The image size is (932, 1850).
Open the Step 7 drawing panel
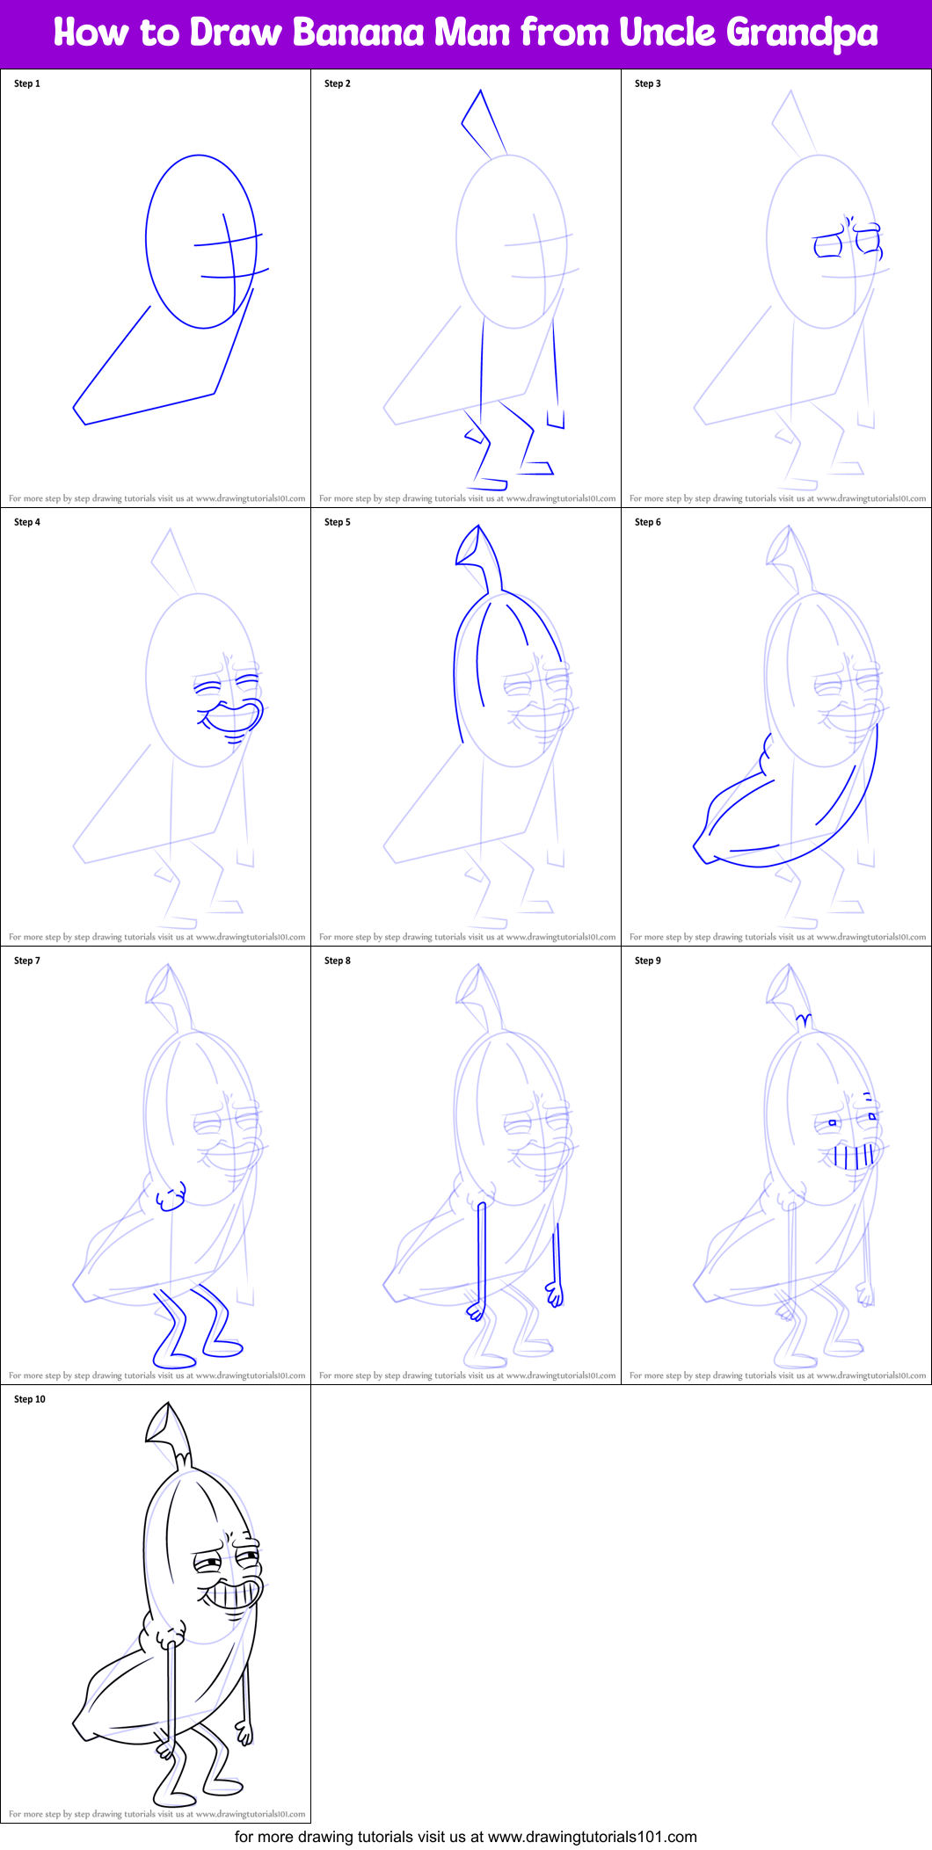(156, 1165)
